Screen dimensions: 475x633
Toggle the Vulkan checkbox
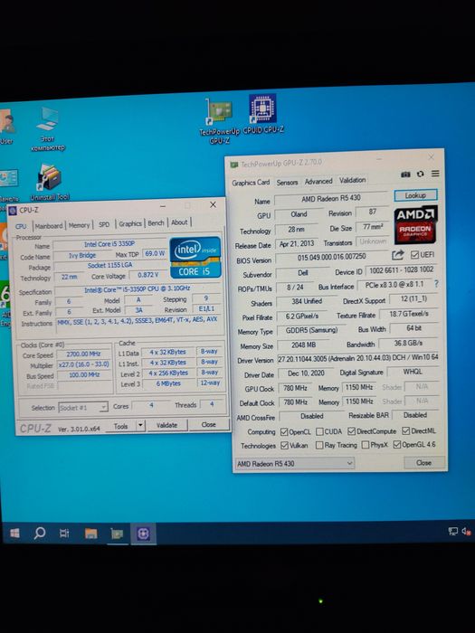[284, 445]
